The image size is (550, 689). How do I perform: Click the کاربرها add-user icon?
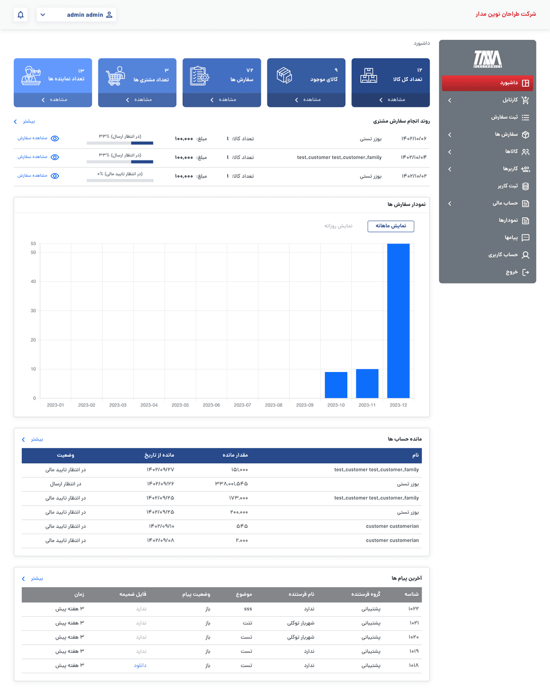pos(526,169)
